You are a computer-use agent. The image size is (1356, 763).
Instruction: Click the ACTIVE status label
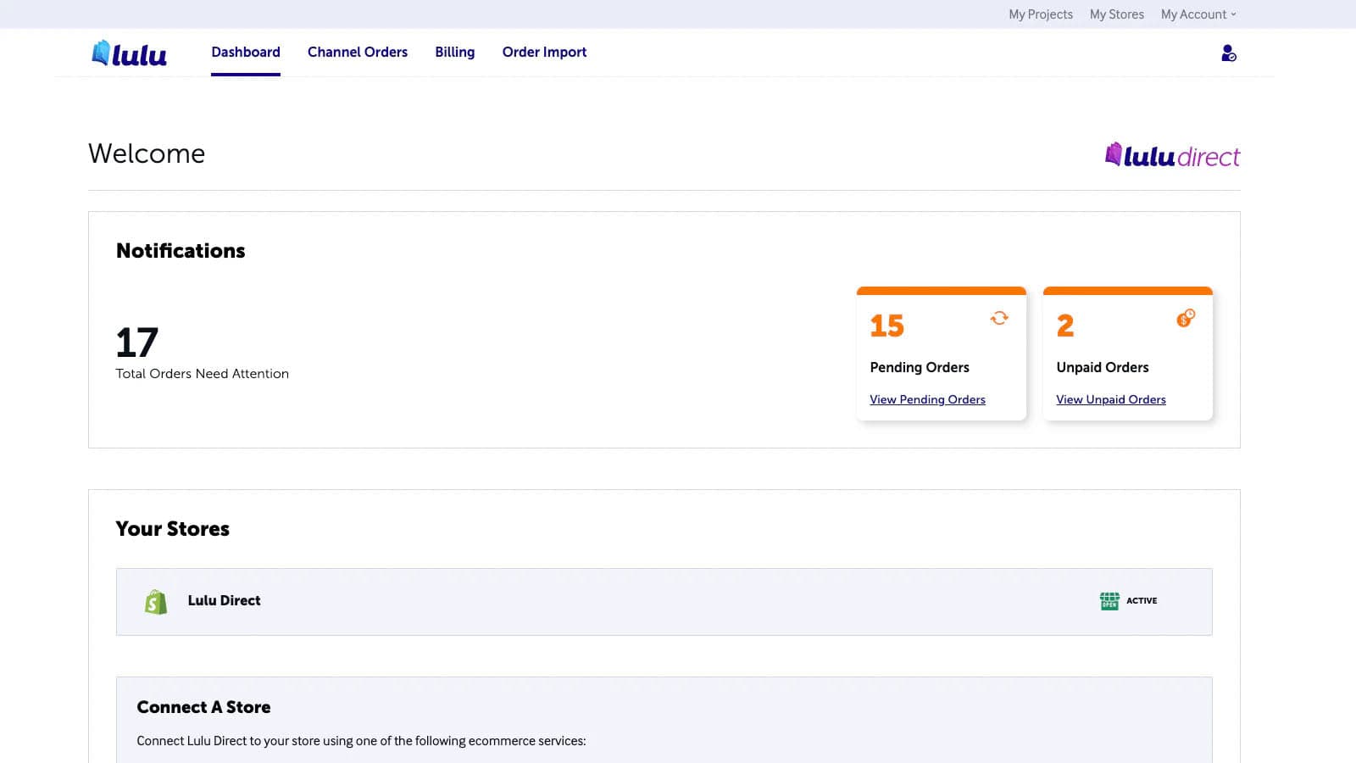(x=1142, y=601)
